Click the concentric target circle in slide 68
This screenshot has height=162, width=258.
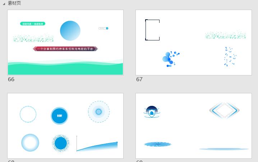pyautogui.click(x=99, y=112)
